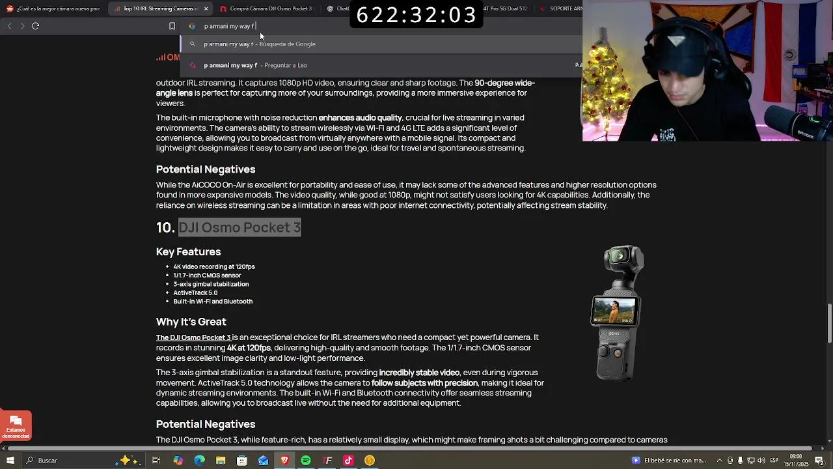Open the yellow coin app on the taskbar
833x469 pixels.
(x=370, y=461)
